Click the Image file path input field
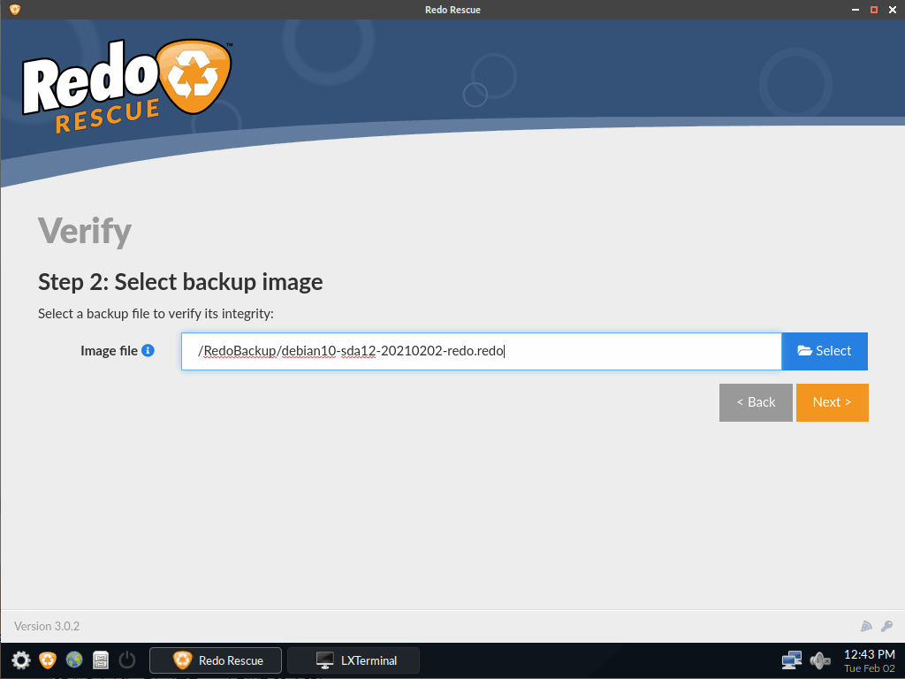The width and height of the screenshot is (905, 679). [x=482, y=351]
